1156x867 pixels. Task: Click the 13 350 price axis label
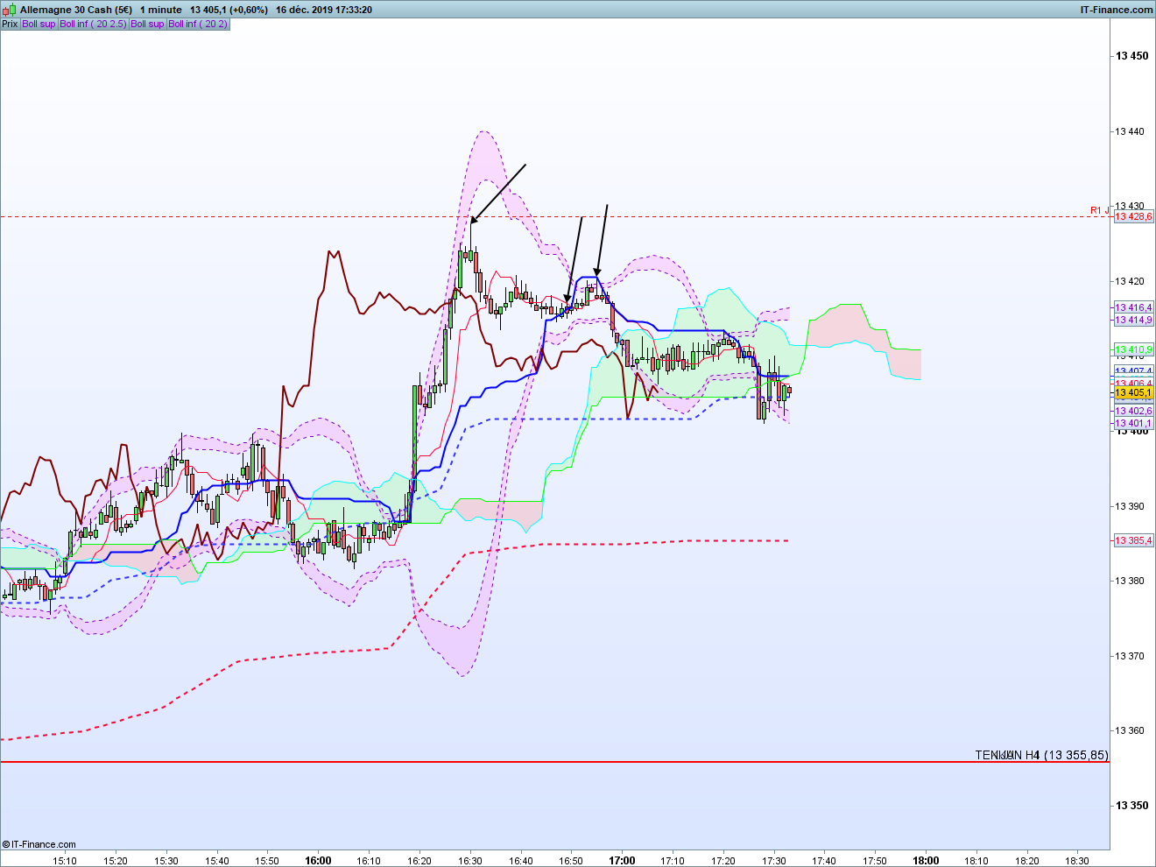[1131, 806]
